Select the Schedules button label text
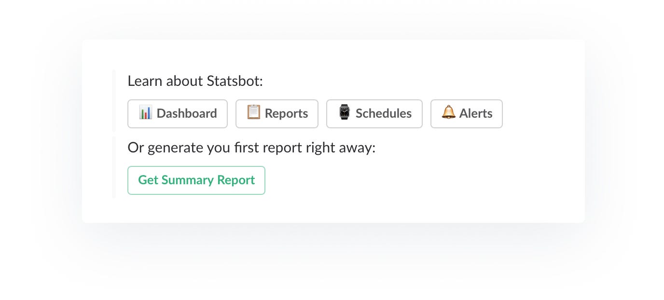Image resolution: width=664 pixels, height=300 pixels. pyautogui.click(x=384, y=113)
